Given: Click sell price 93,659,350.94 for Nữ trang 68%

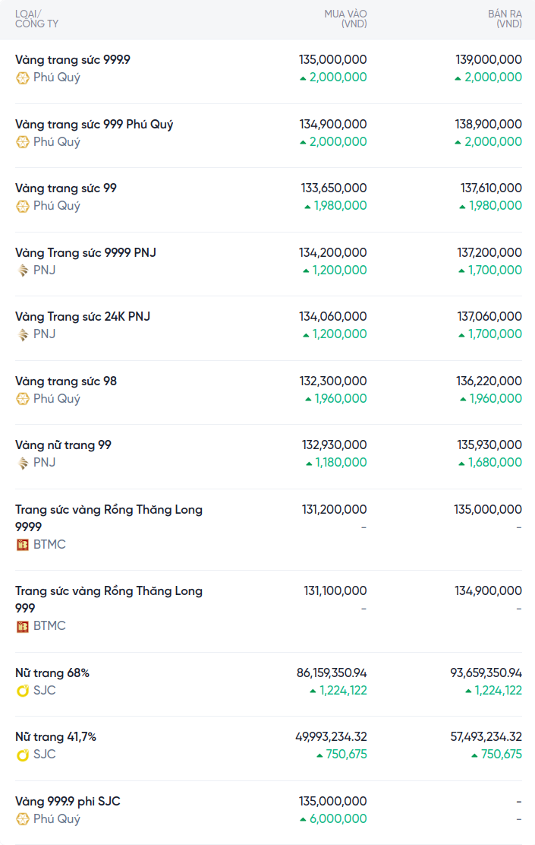Looking at the screenshot, I should click(486, 673).
